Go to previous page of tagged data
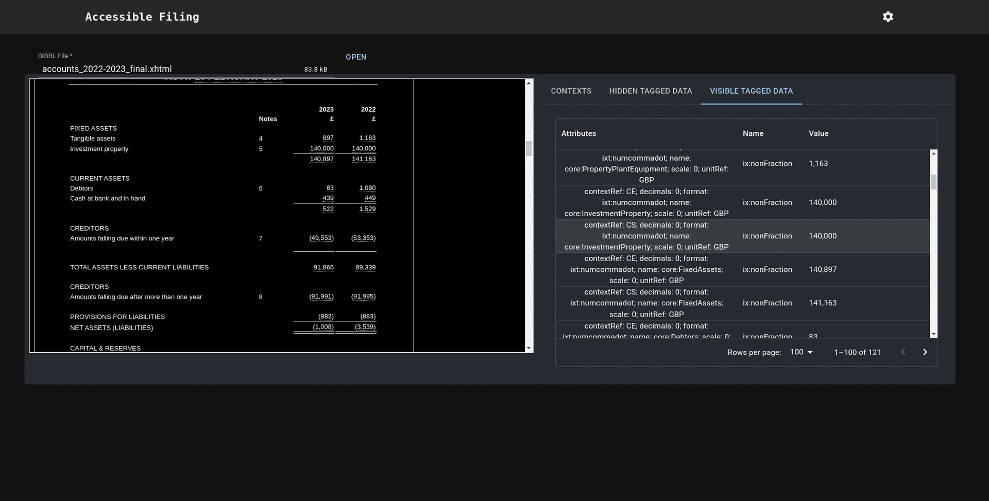The width and height of the screenshot is (989, 501). pyautogui.click(x=903, y=352)
